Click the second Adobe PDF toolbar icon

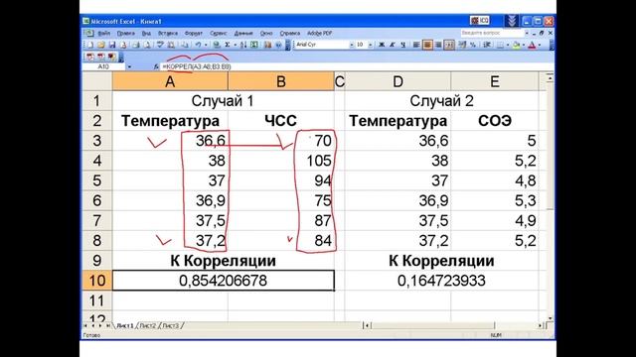pos(100,57)
